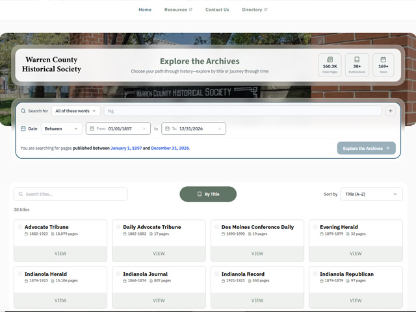Select the Des Moines Conference Daily checkbox

[x=216, y=227]
